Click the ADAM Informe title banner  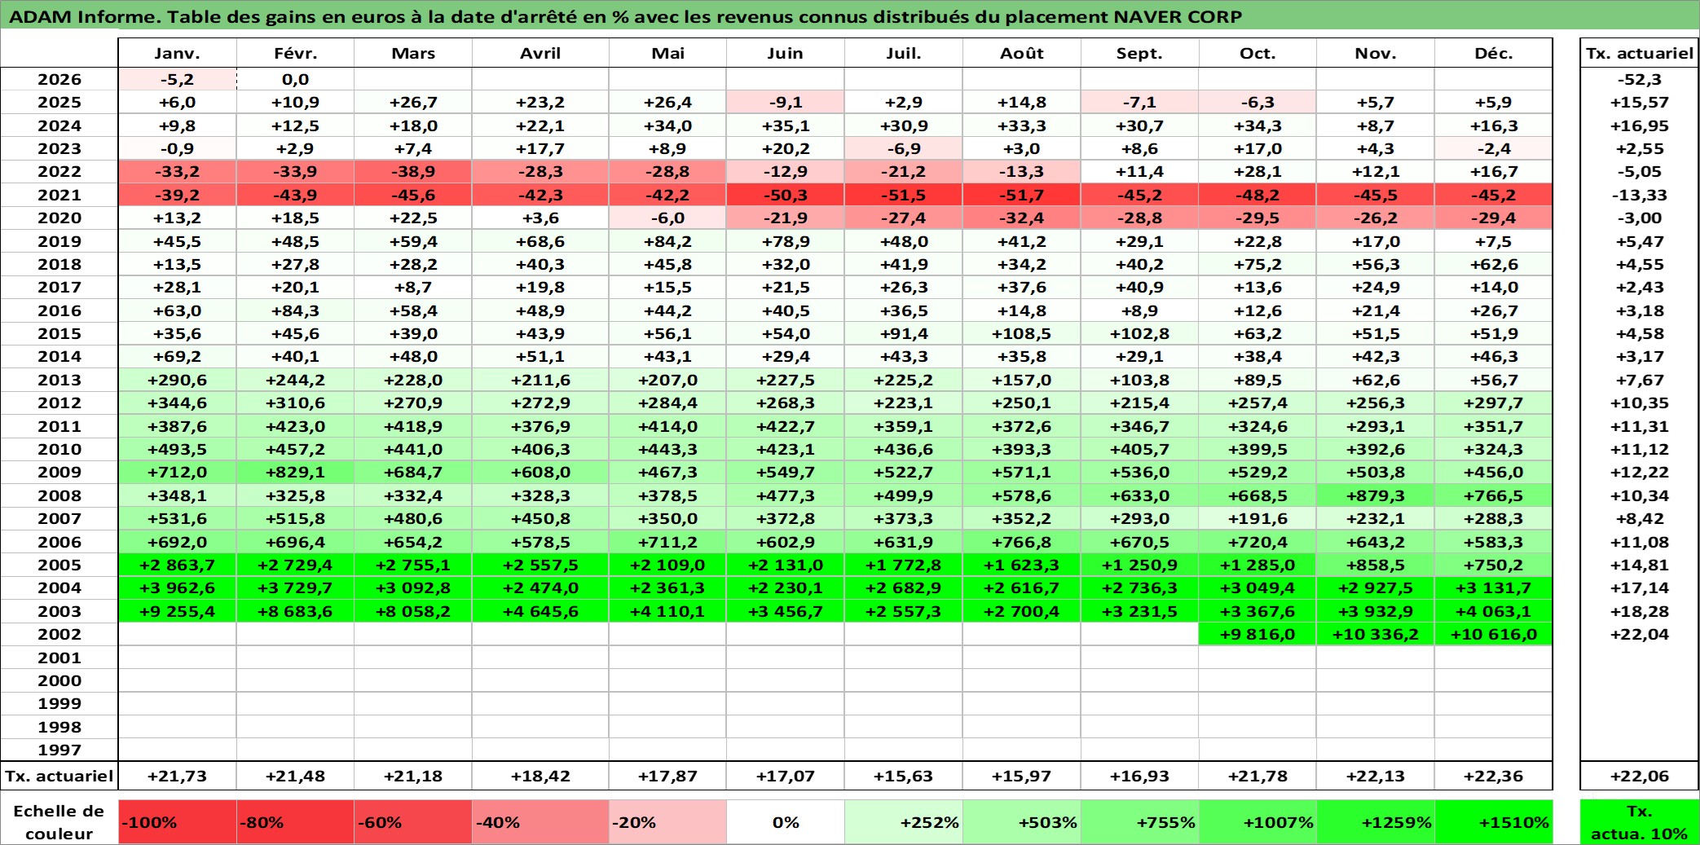point(850,16)
